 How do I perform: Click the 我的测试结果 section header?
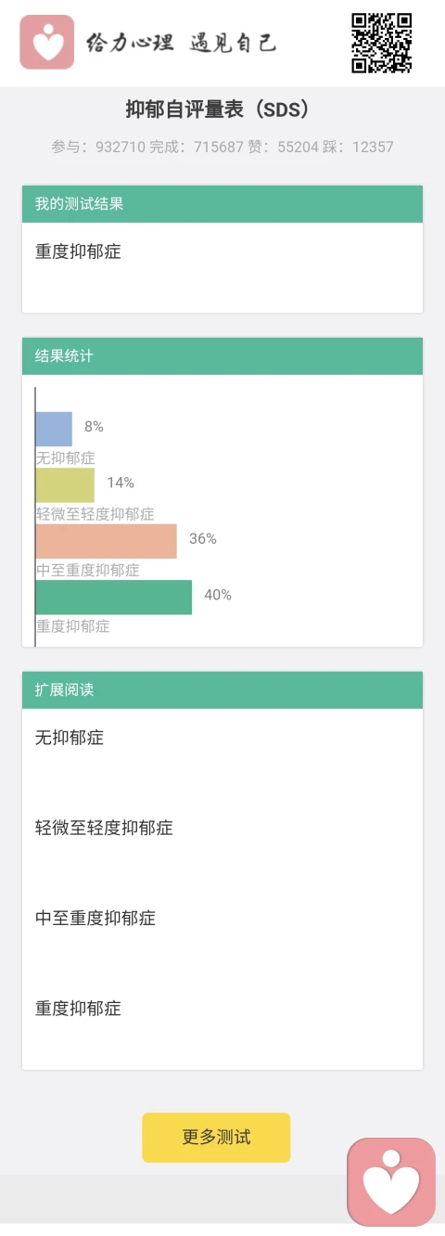pyautogui.click(x=222, y=204)
